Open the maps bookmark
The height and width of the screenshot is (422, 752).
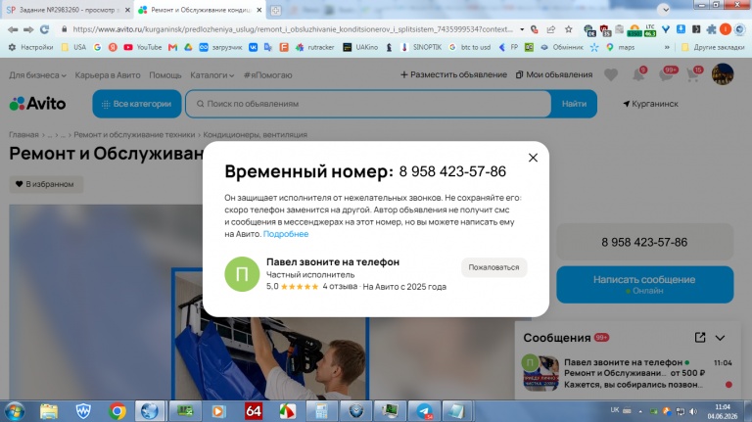tap(621, 47)
